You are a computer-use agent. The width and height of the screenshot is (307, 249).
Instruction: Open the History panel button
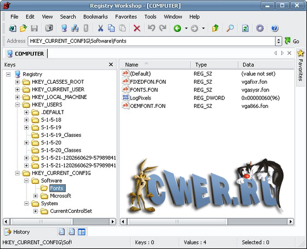(x=18, y=232)
